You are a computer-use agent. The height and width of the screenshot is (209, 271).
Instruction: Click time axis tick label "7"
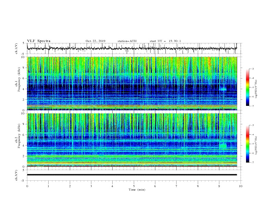[x=177, y=186]
